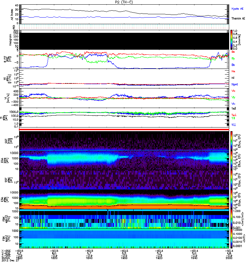Select the blue Ti perpendicular legend label
The width and height of the screenshot is (248, 265).
[x=233, y=125]
